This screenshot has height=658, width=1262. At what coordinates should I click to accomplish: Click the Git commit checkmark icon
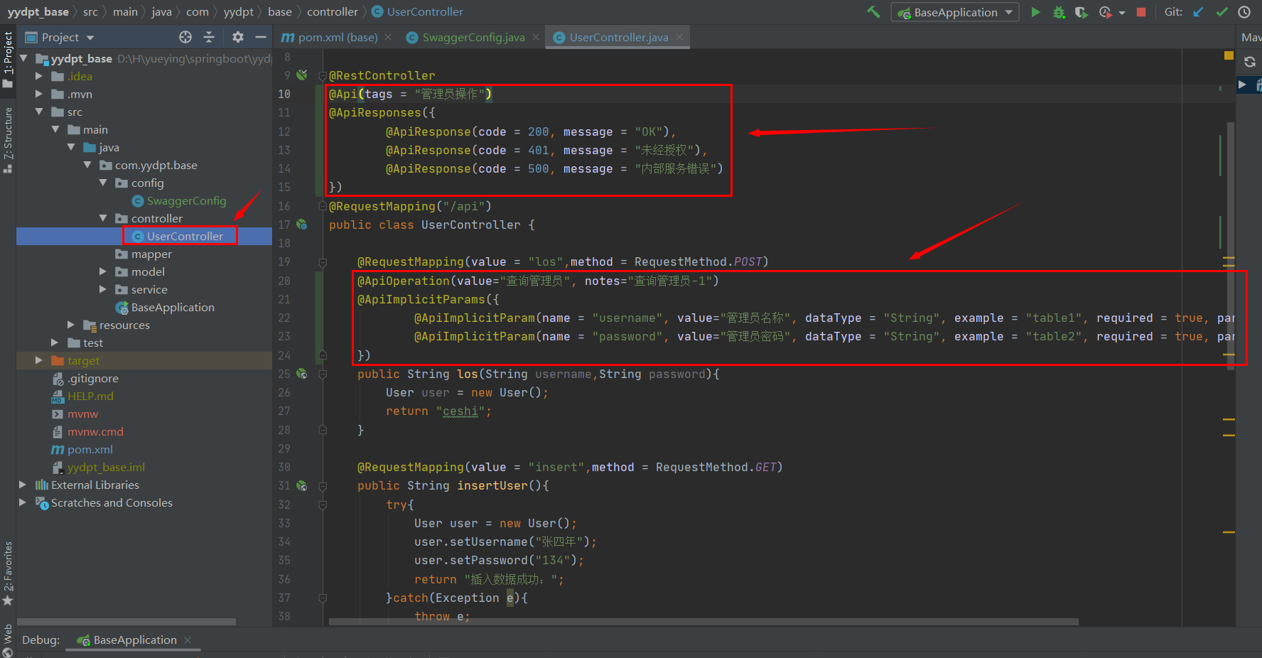tap(1222, 12)
